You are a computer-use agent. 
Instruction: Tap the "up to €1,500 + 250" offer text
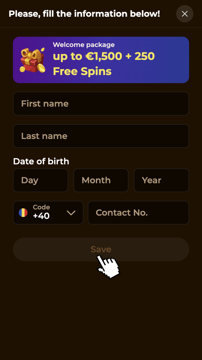104,56
